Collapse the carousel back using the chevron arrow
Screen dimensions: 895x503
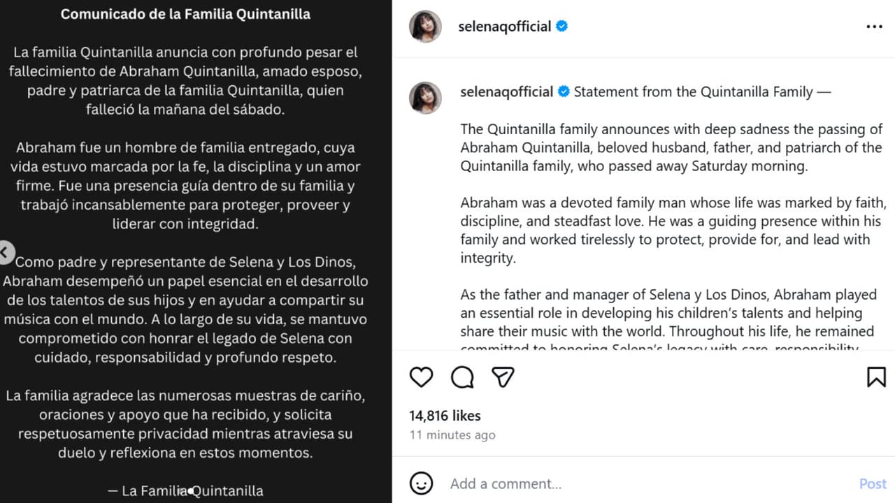pyautogui.click(x=6, y=252)
